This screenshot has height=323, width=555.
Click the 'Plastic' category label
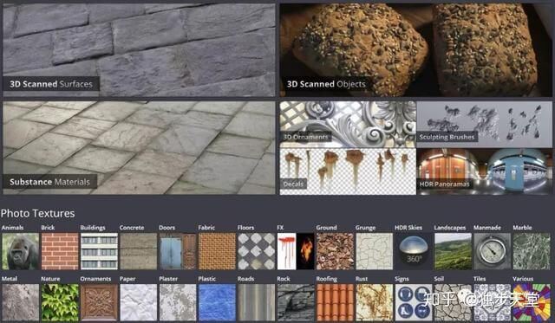207,279
